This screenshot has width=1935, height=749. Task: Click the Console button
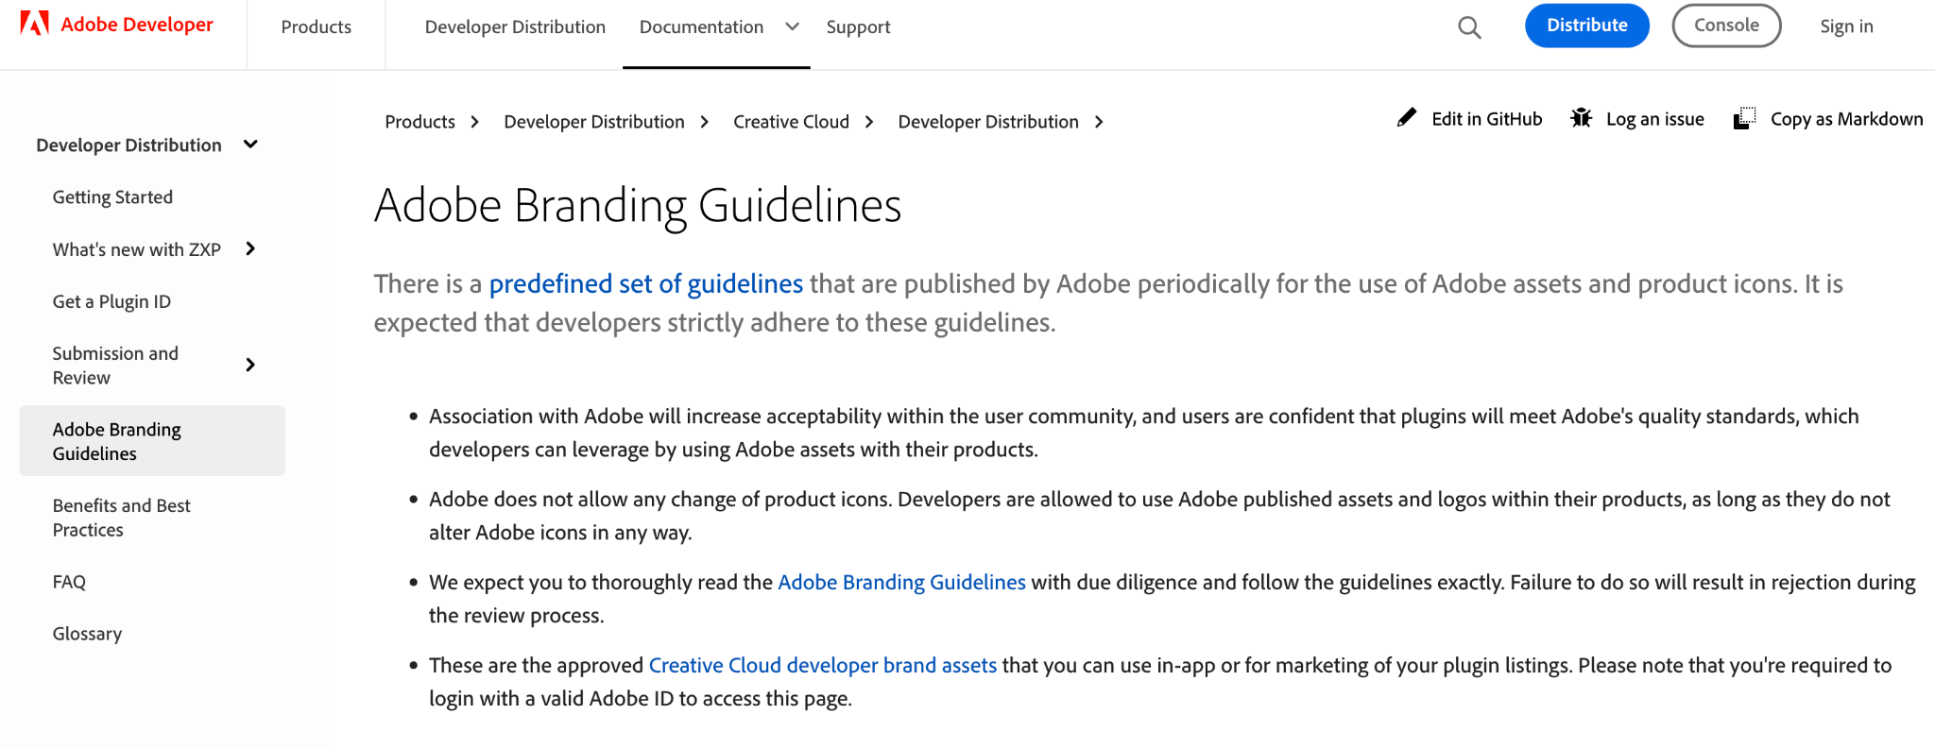click(x=1726, y=26)
